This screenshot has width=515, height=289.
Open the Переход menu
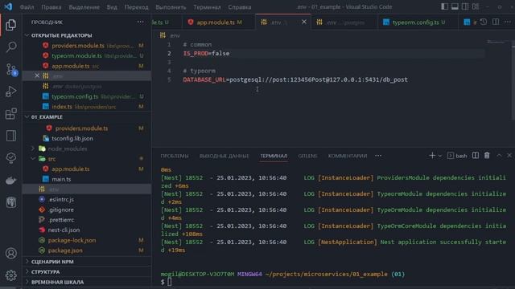pos(136,7)
